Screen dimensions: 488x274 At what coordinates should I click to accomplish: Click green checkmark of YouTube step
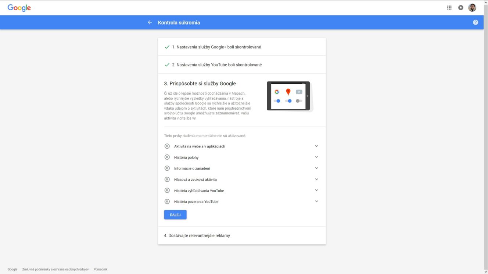[x=167, y=65]
